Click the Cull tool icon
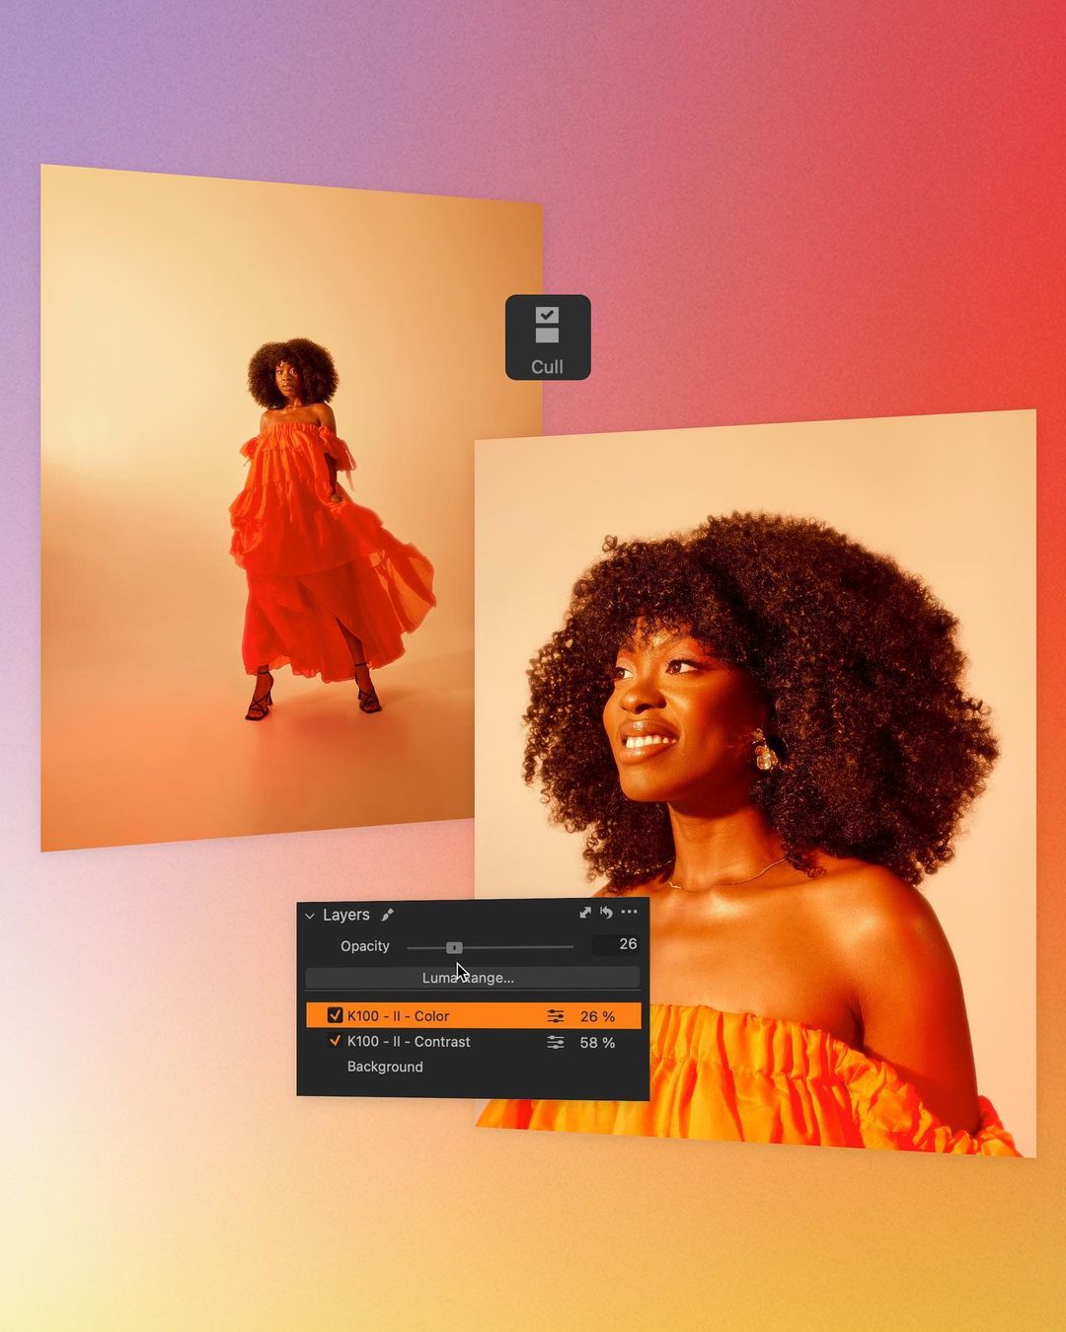Screen dimensions: 1066x1332 tap(548, 337)
